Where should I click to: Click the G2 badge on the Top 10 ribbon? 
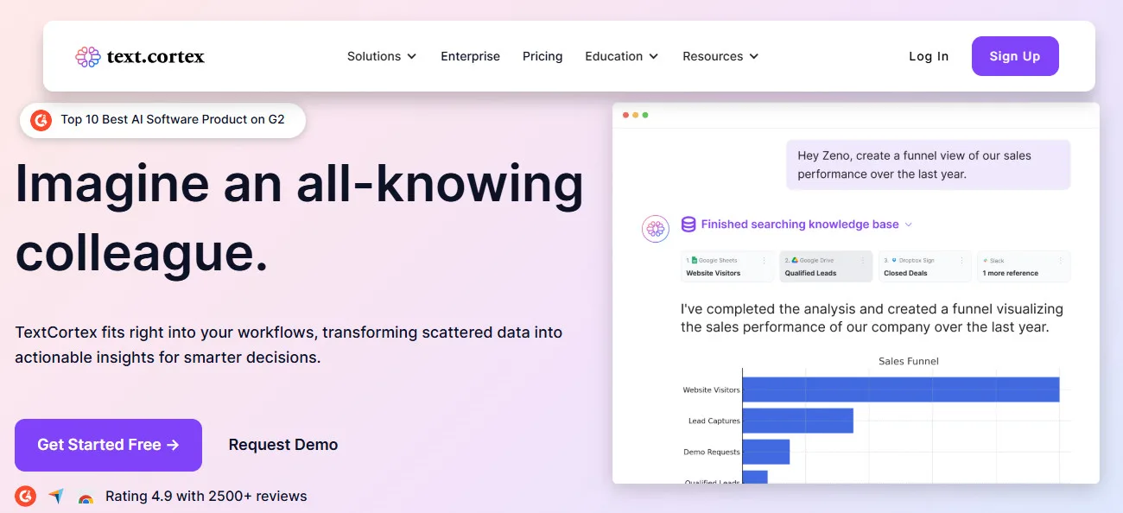point(41,120)
